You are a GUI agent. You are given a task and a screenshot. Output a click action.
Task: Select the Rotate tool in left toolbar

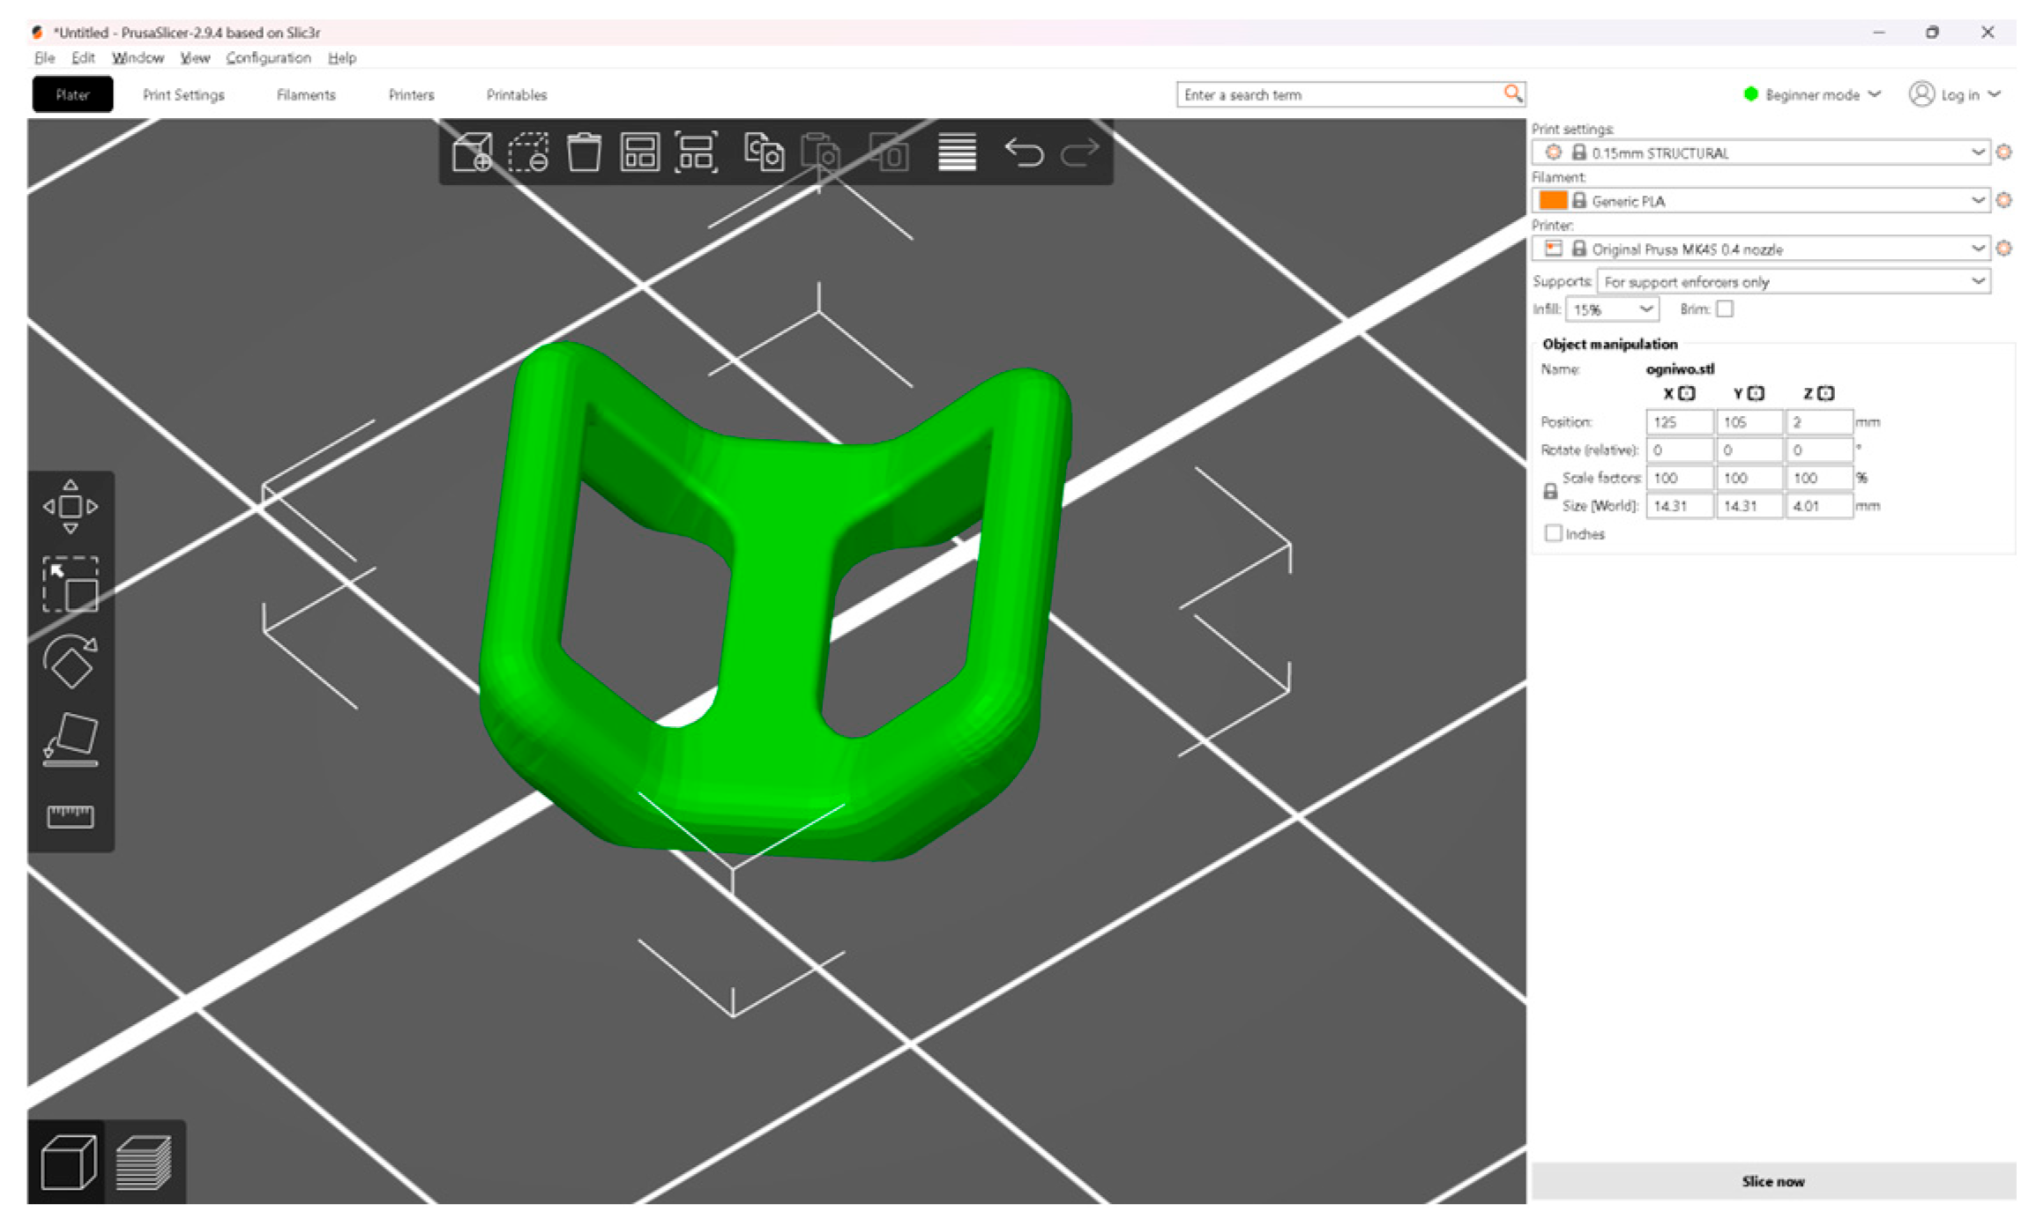click(x=71, y=661)
